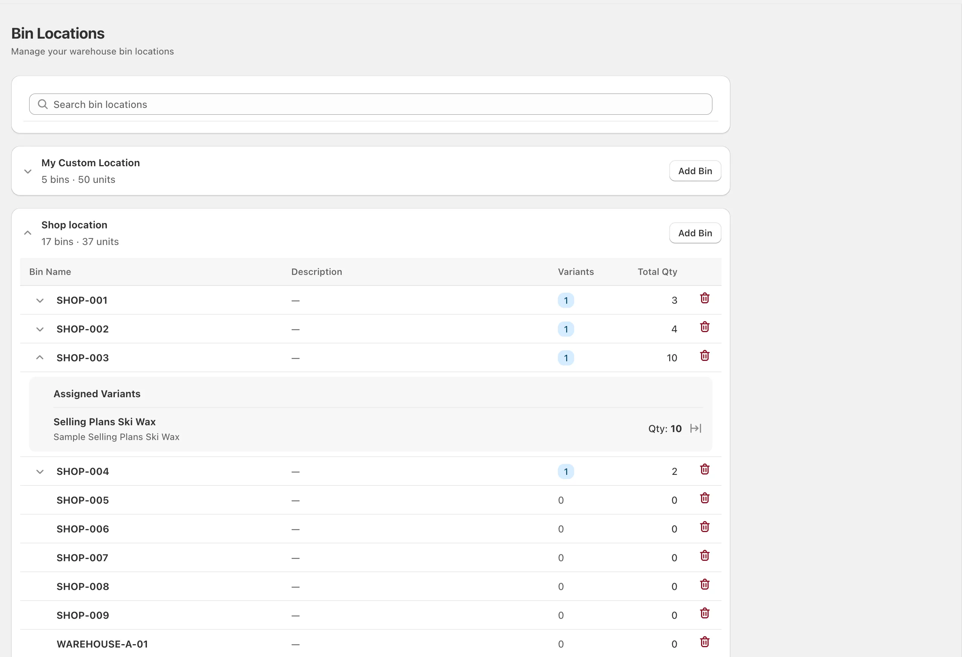This screenshot has width=962, height=657.
Task: Click the delete icon for SHOP-006
Action: 704,527
